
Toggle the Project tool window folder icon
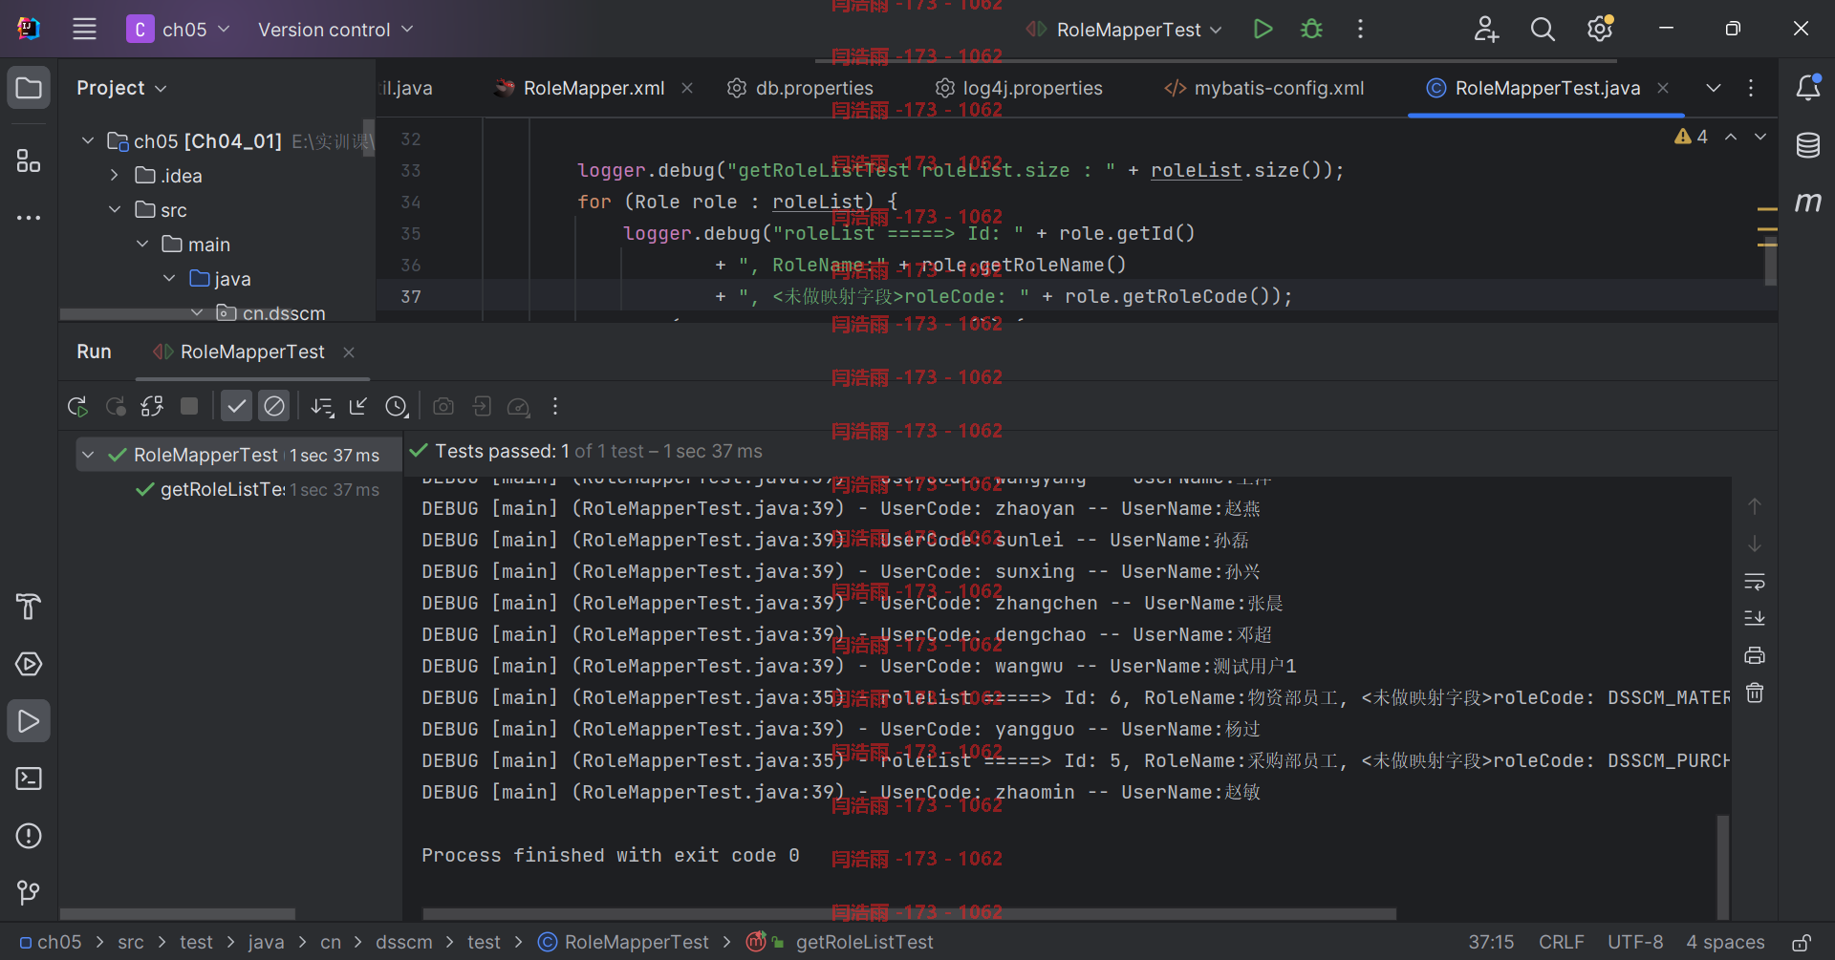29,88
